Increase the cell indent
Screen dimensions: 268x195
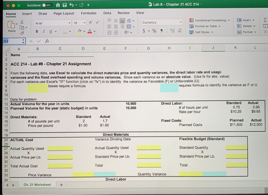116,32
